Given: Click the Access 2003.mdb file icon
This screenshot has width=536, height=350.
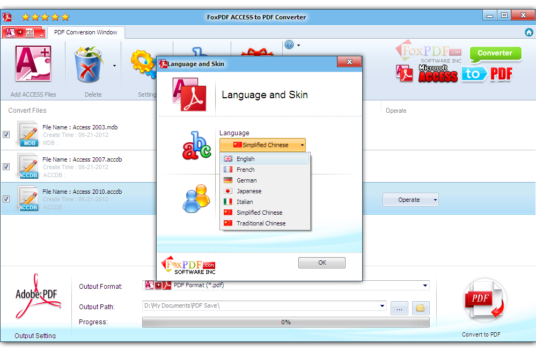Looking at the screenshot, I should point(28,134).
